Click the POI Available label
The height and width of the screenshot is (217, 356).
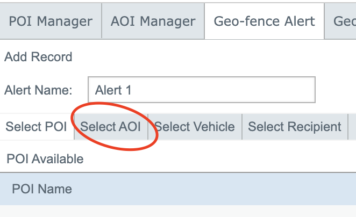pyautogui.click(x=45, y=159)
